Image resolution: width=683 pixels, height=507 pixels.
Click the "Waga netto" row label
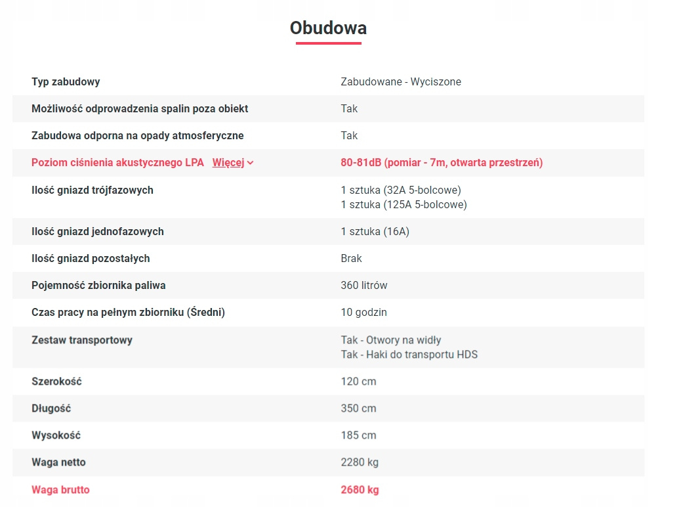[58, 462]
